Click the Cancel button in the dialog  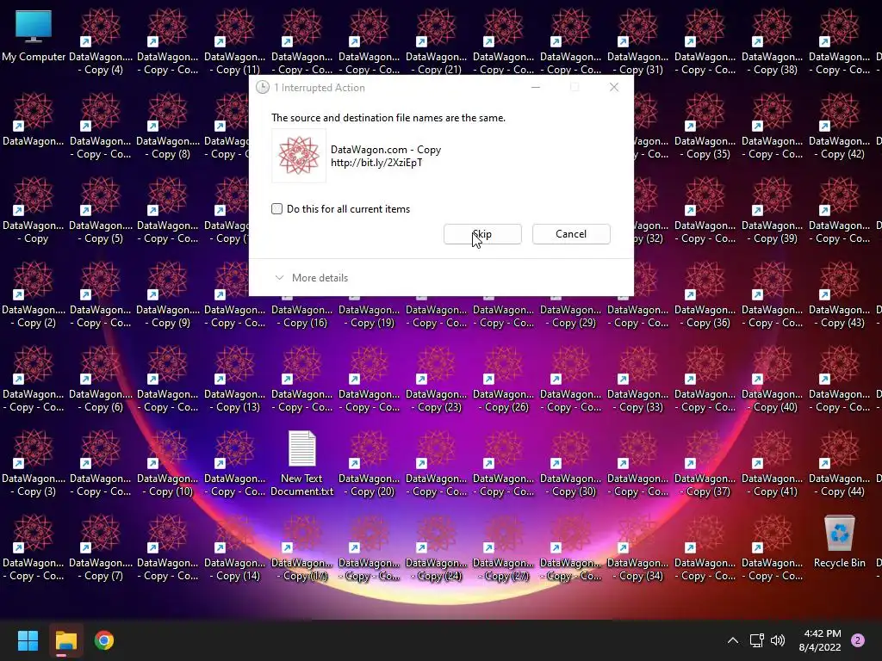[571, 234]
